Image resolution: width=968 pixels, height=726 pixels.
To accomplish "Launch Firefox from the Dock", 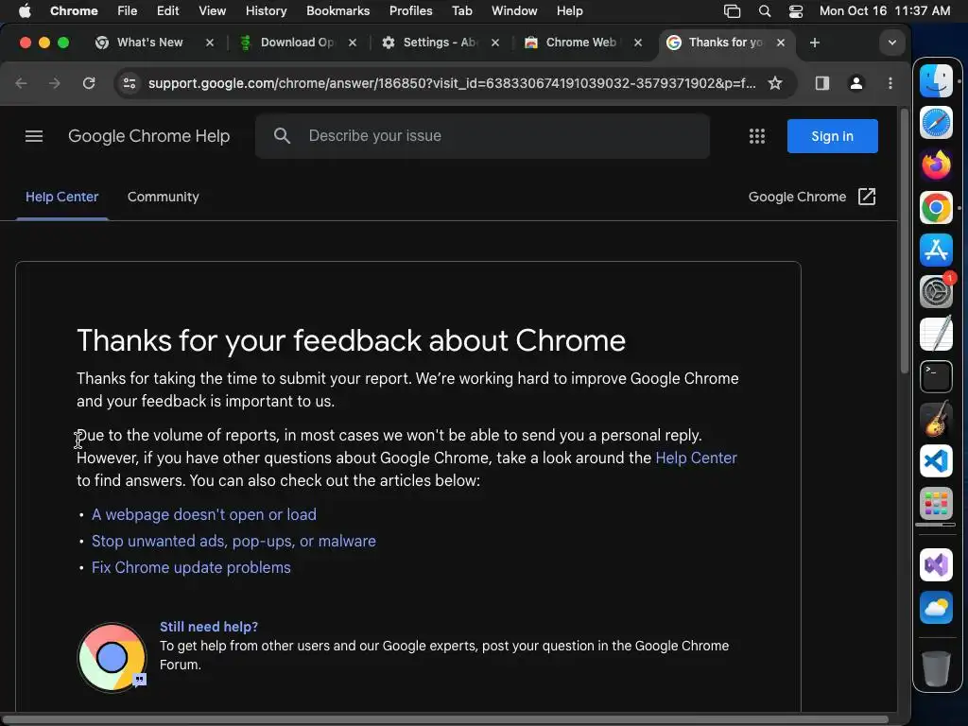I will pos(936,164).
